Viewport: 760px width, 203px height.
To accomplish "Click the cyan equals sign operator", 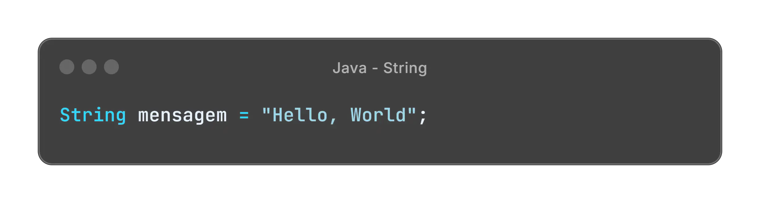I will coord(244,115).
